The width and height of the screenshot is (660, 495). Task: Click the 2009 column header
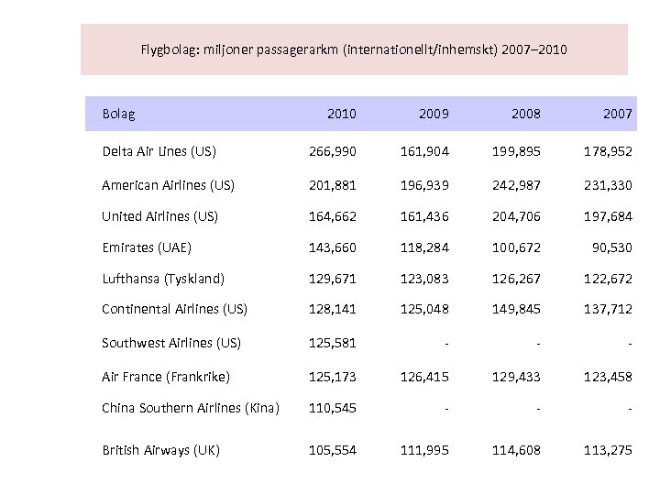pyautogui.click(x=434, y=115)
